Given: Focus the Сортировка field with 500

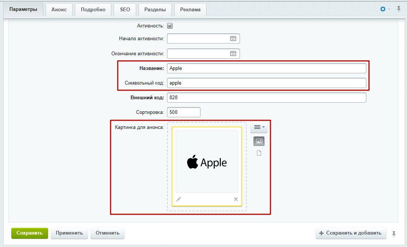Looking at the screenshot, I should click(x=184, y=112).
